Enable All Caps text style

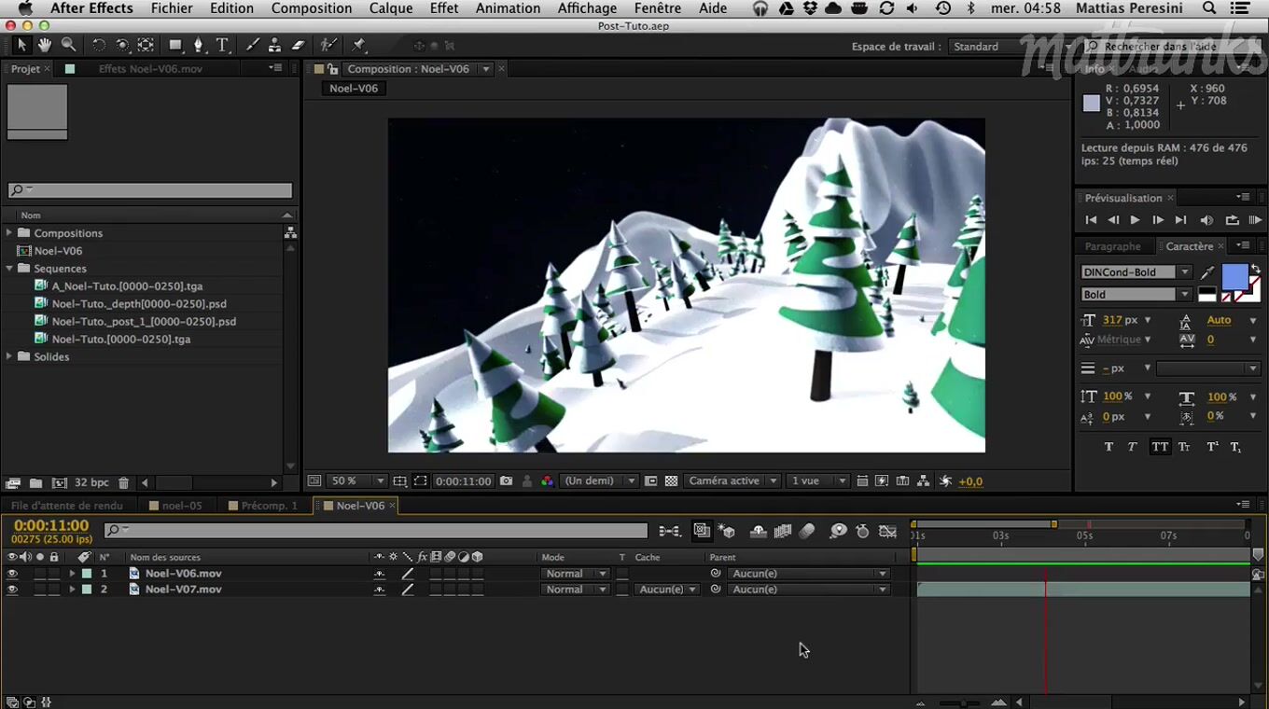1160,447
